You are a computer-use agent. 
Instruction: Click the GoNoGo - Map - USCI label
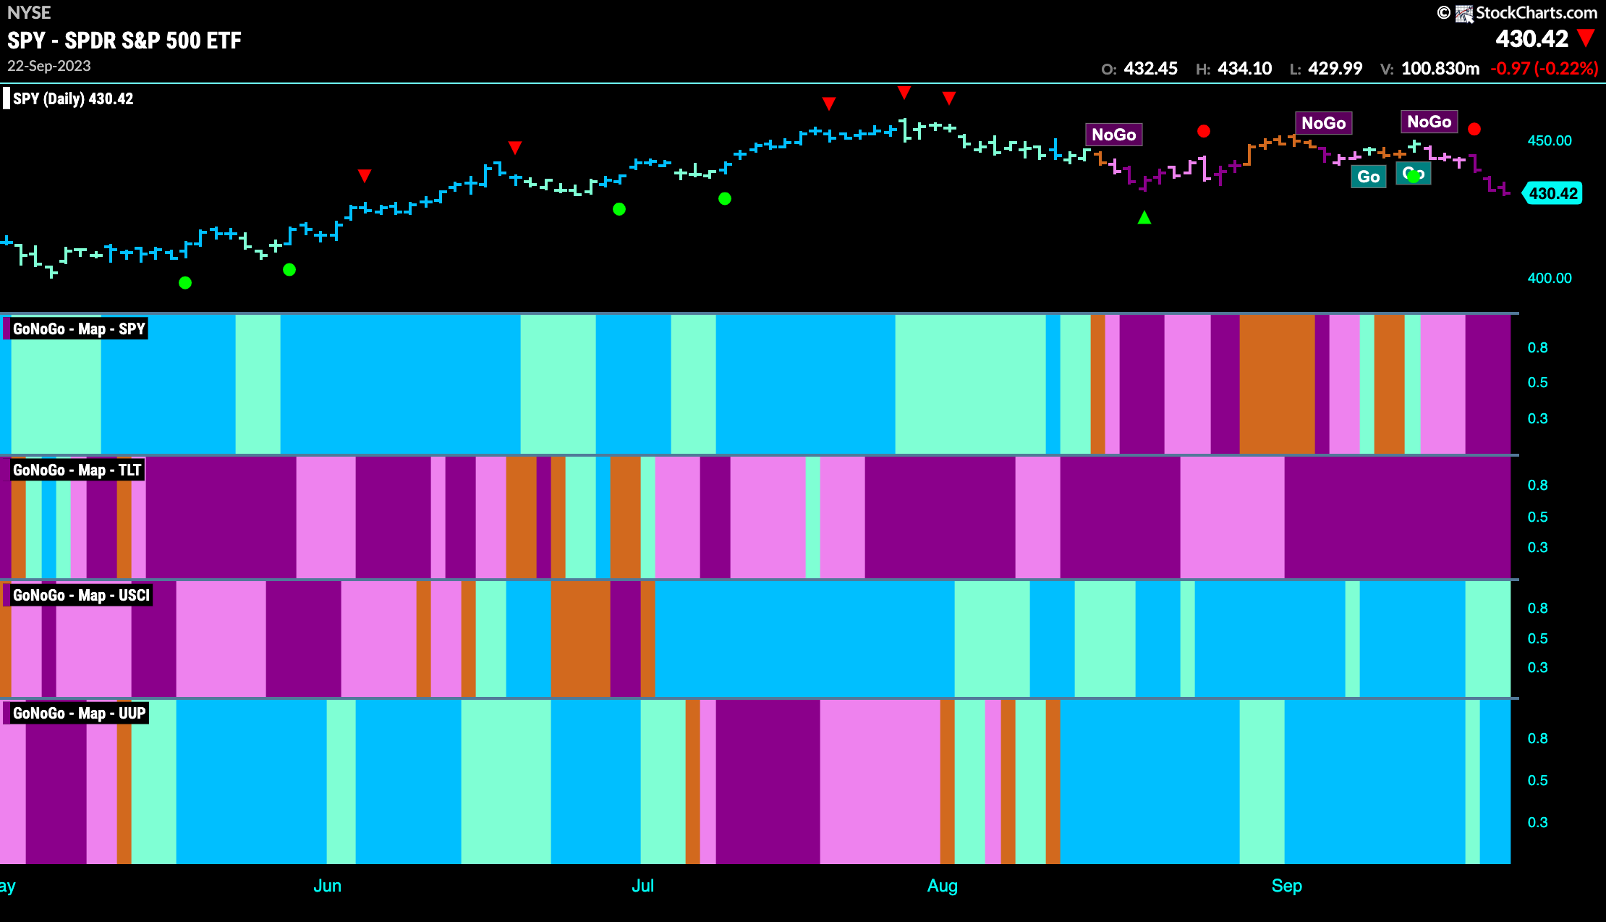point(81,596)
